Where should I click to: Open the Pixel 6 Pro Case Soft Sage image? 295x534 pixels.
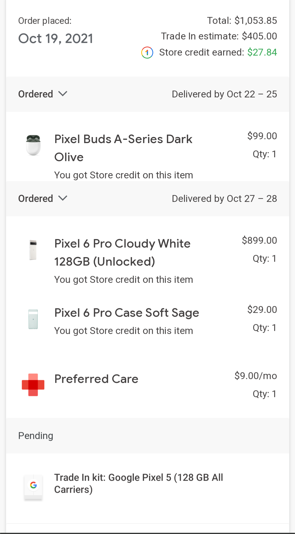tap(33, 319)
